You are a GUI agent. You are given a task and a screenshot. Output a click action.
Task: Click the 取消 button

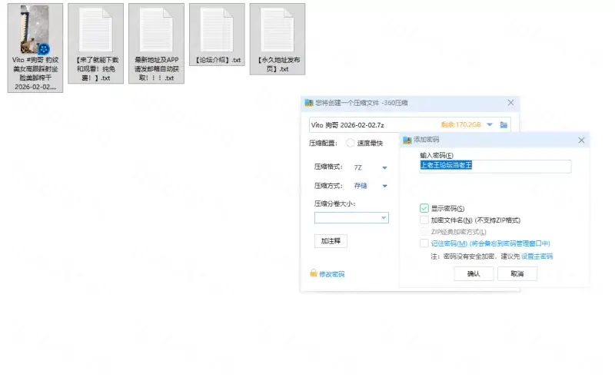tap(517, 273)
